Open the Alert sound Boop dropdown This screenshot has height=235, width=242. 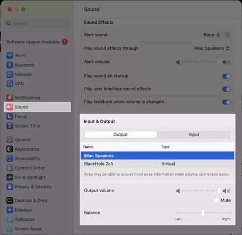[212, 35]
